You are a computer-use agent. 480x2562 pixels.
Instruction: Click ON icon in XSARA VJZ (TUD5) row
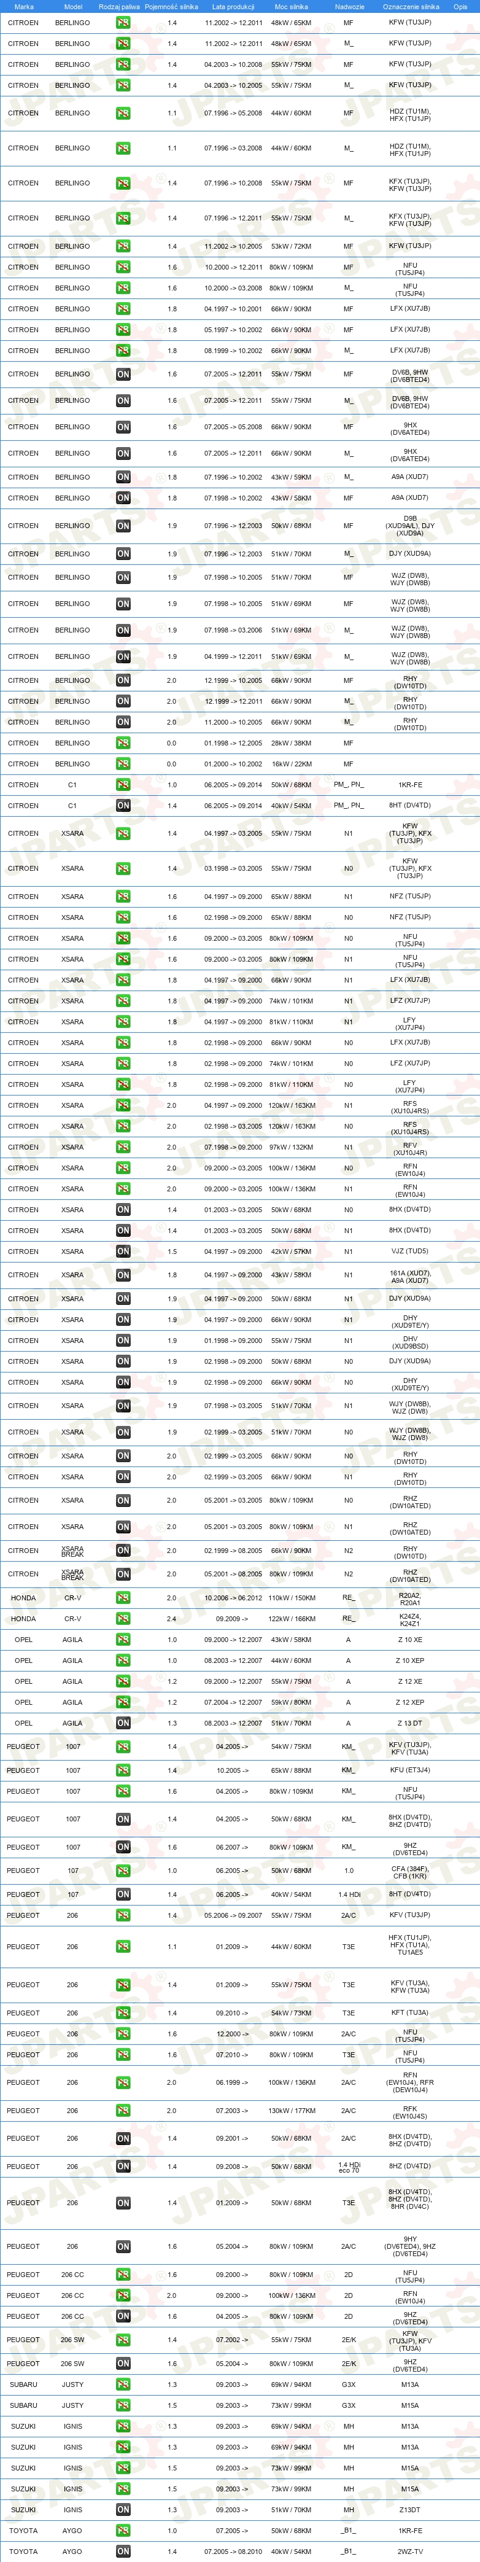(123, 1251)
